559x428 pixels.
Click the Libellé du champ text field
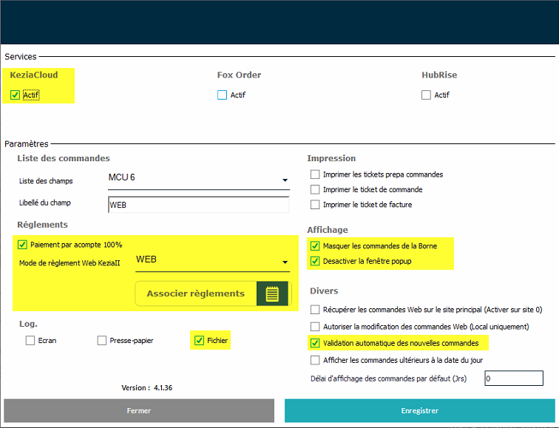(x=197, y=204)
